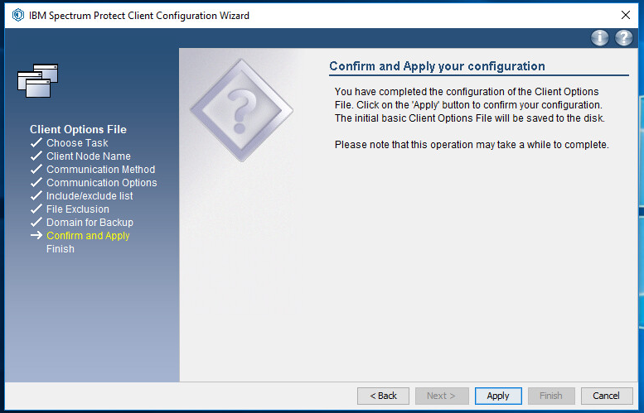Select the Include/exclude list step
This screenshot has height=413, width=644.
[90, 196]
